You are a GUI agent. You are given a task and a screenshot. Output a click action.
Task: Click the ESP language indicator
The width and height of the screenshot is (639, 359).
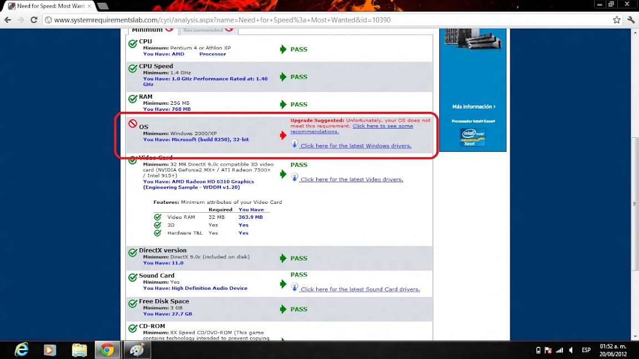(x=586, y=350)
